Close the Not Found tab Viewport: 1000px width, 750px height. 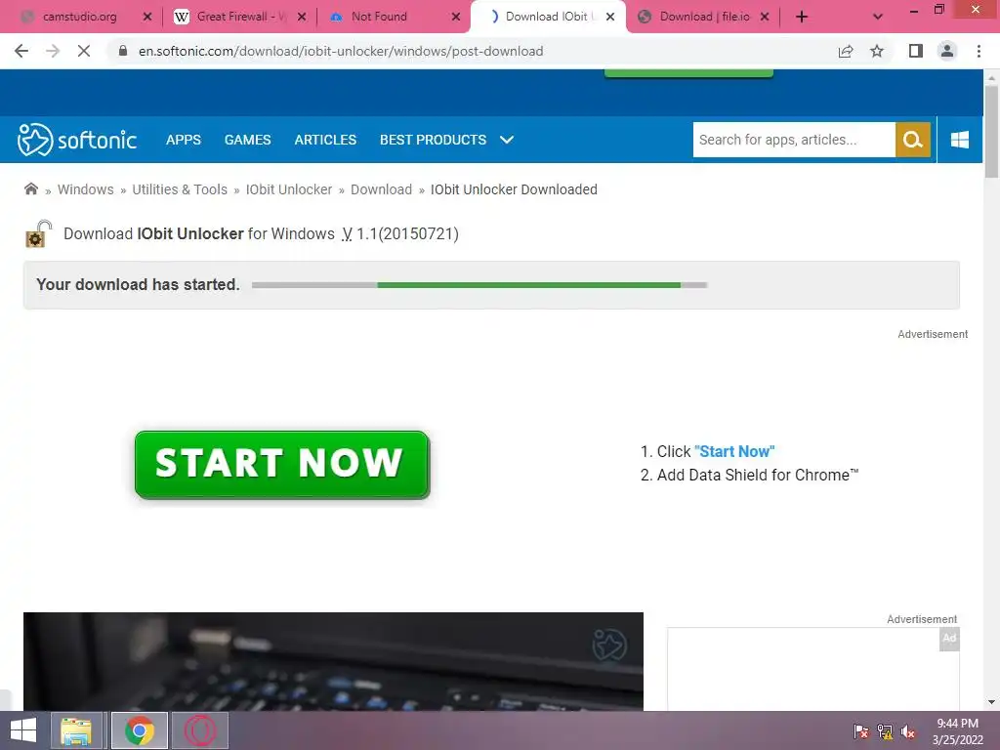[456, 17]
